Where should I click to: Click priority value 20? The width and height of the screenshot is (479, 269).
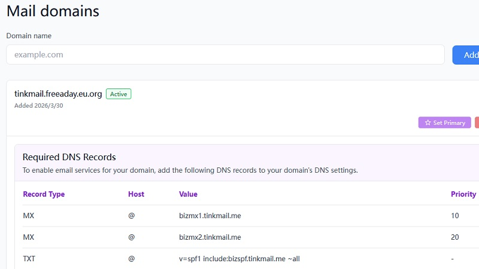click(x=455, y=237)
